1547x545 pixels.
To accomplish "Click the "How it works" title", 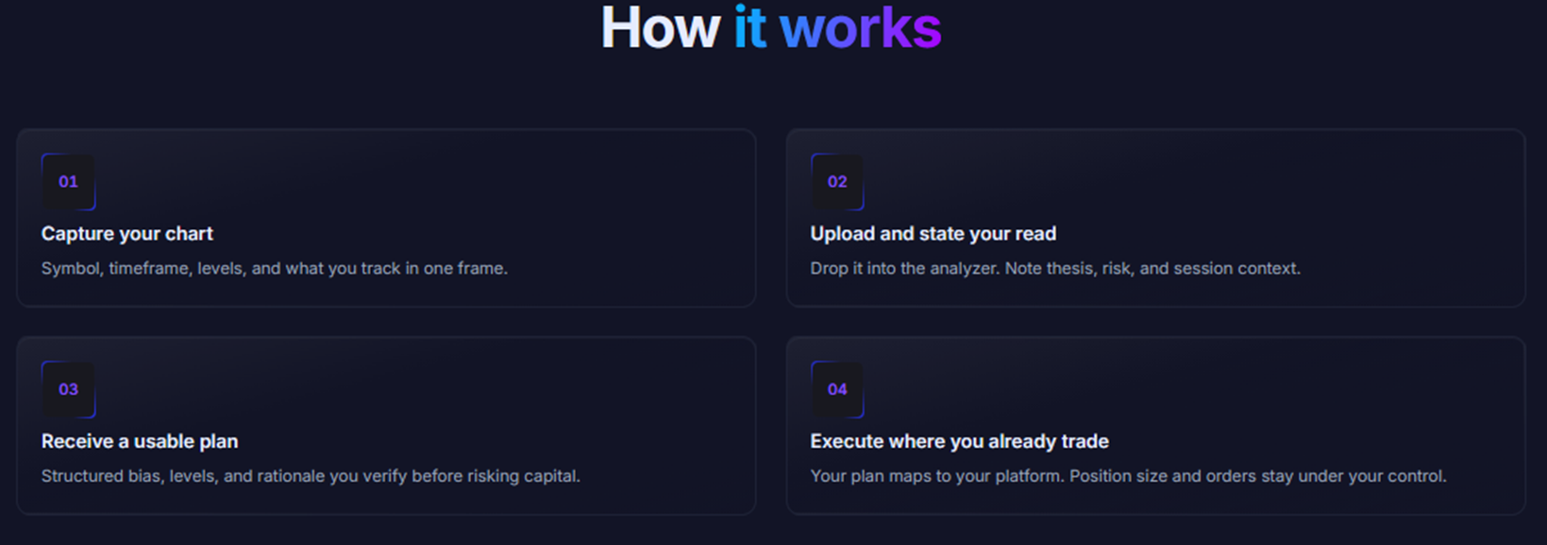I will (x=771, y=27).
